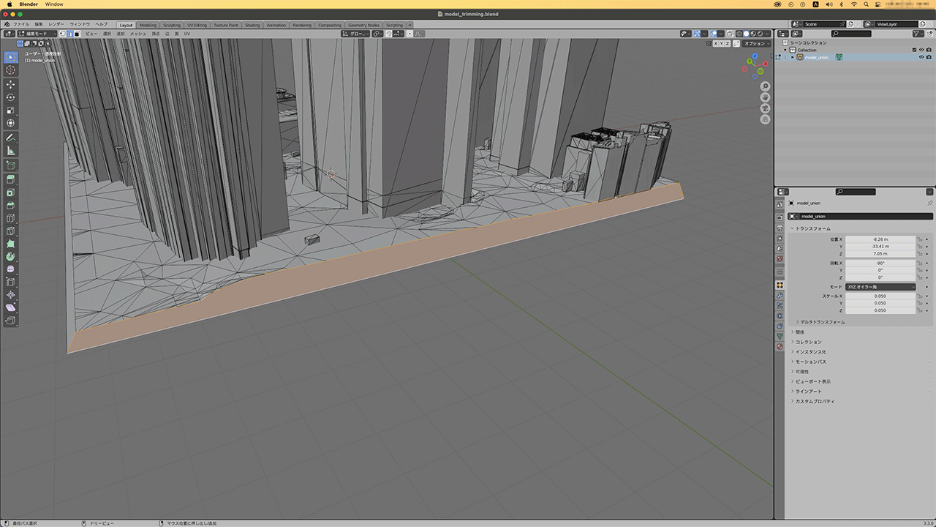Open the Physics properties tab

click(780, 315)
